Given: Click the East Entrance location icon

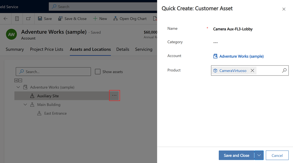Looking at the screenshot, I should (x=39, y=113).
